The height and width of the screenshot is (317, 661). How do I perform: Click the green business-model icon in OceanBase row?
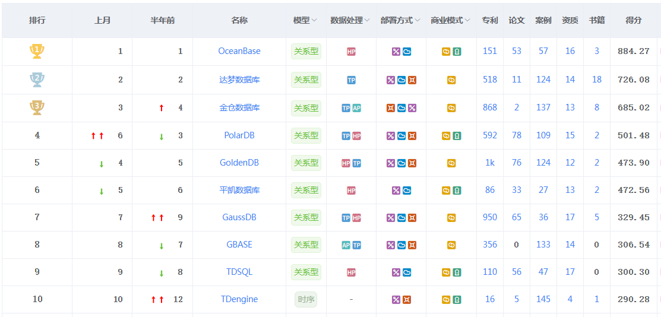coord(457,52)
